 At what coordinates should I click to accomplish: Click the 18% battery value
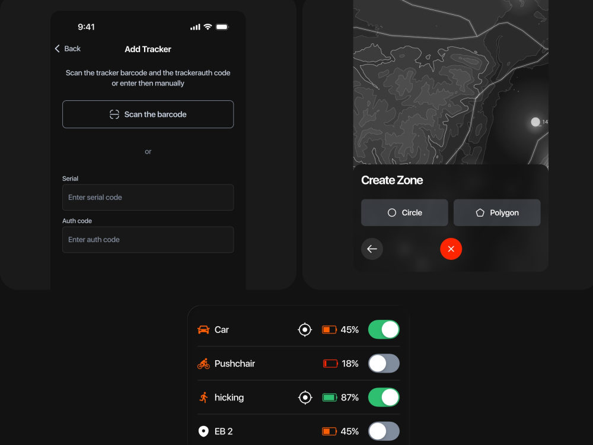click(x=350, y=364)
